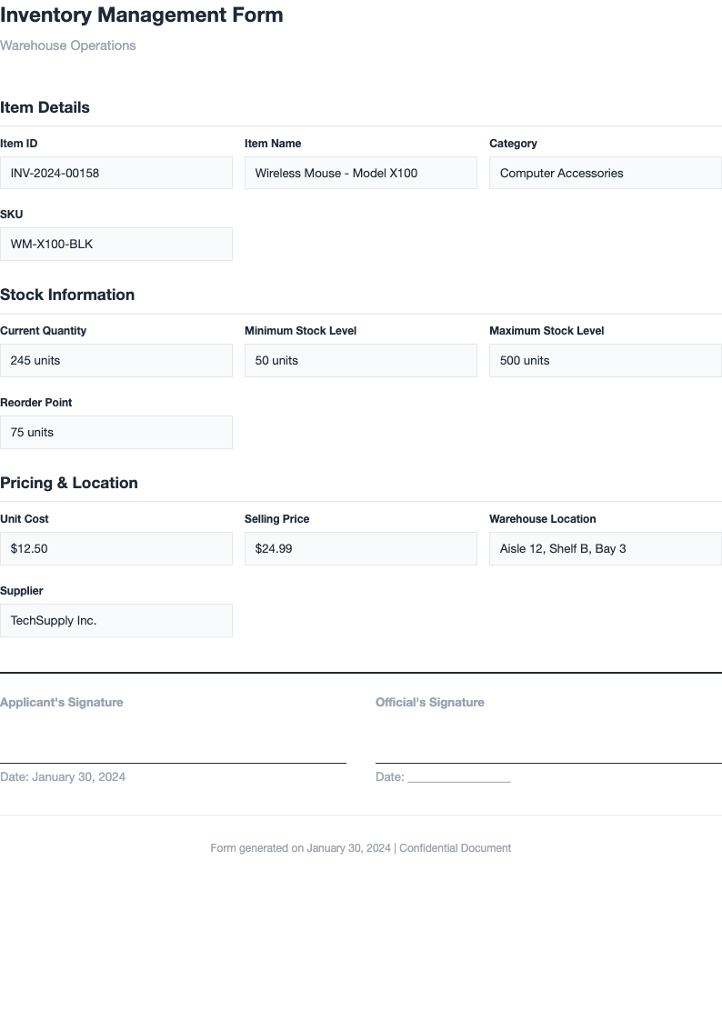Click the Warehouse Location field

pos(605,548)
